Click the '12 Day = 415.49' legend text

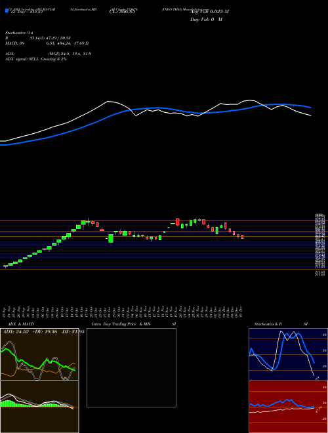pyautogui.click(x=26, y=12)
